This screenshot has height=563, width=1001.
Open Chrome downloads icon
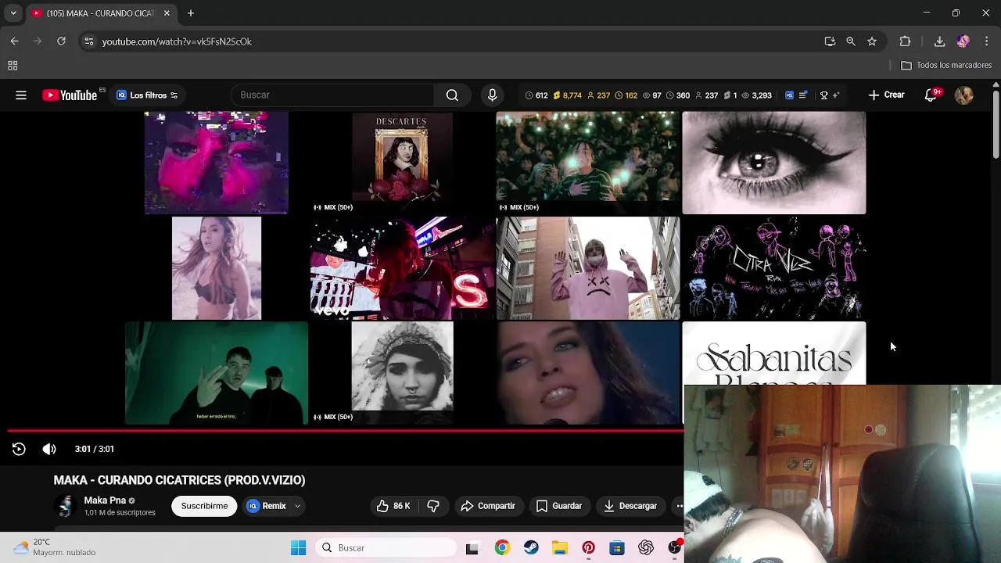[x=939, y=41]
